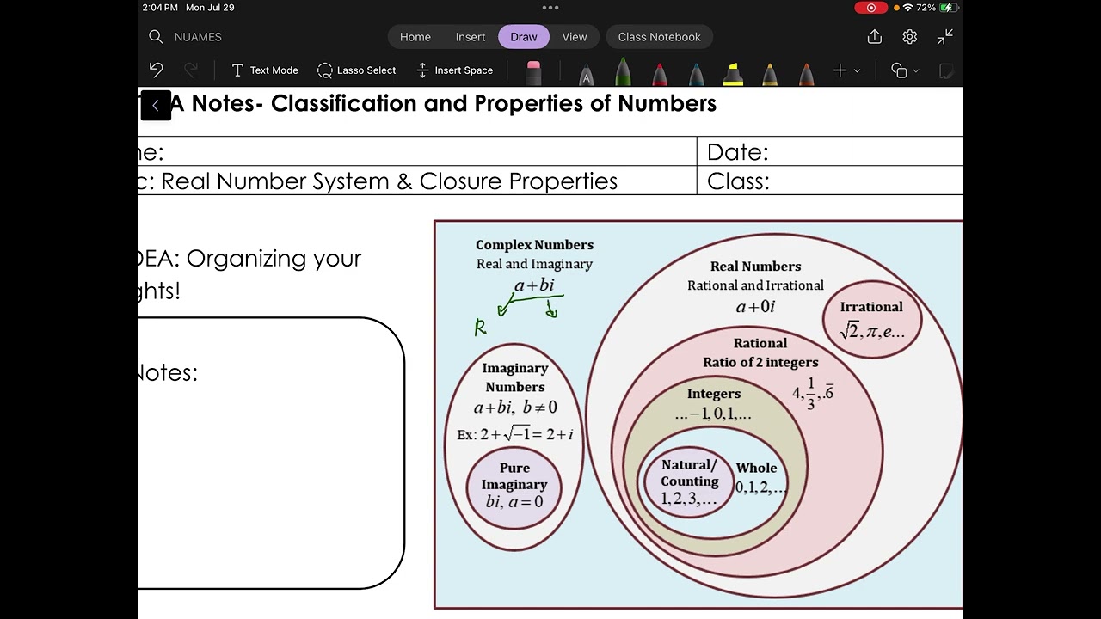This screenshot has width=1101, height=619.
Task: Tap the red screen recording indicator
Action: [871, 8]
